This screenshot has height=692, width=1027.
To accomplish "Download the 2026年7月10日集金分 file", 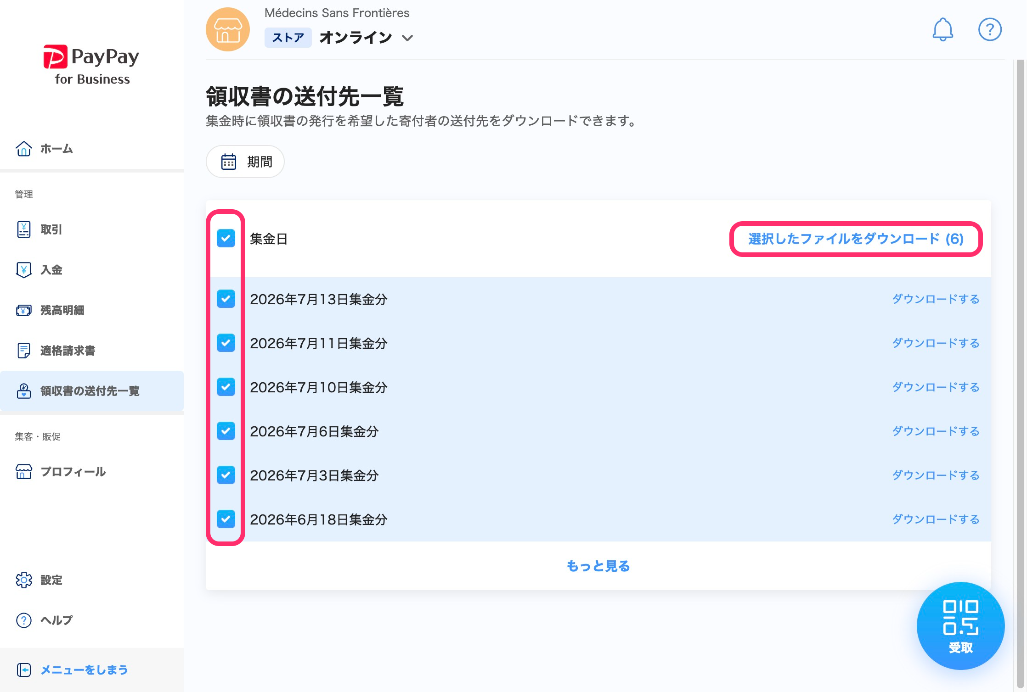I will (x=936, y=387).
